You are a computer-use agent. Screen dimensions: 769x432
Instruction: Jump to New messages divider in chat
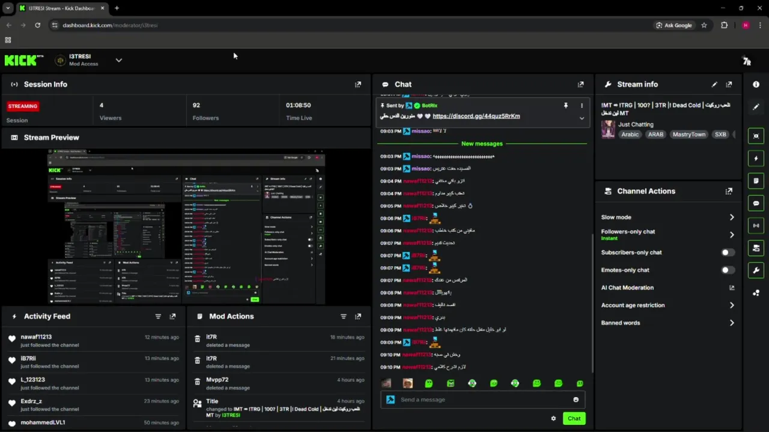click(x=482, y=144)
